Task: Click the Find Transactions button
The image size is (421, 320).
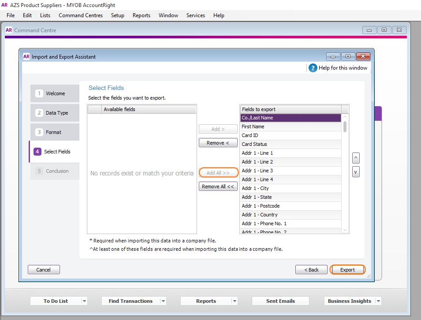Action: [x=131, y=301]
